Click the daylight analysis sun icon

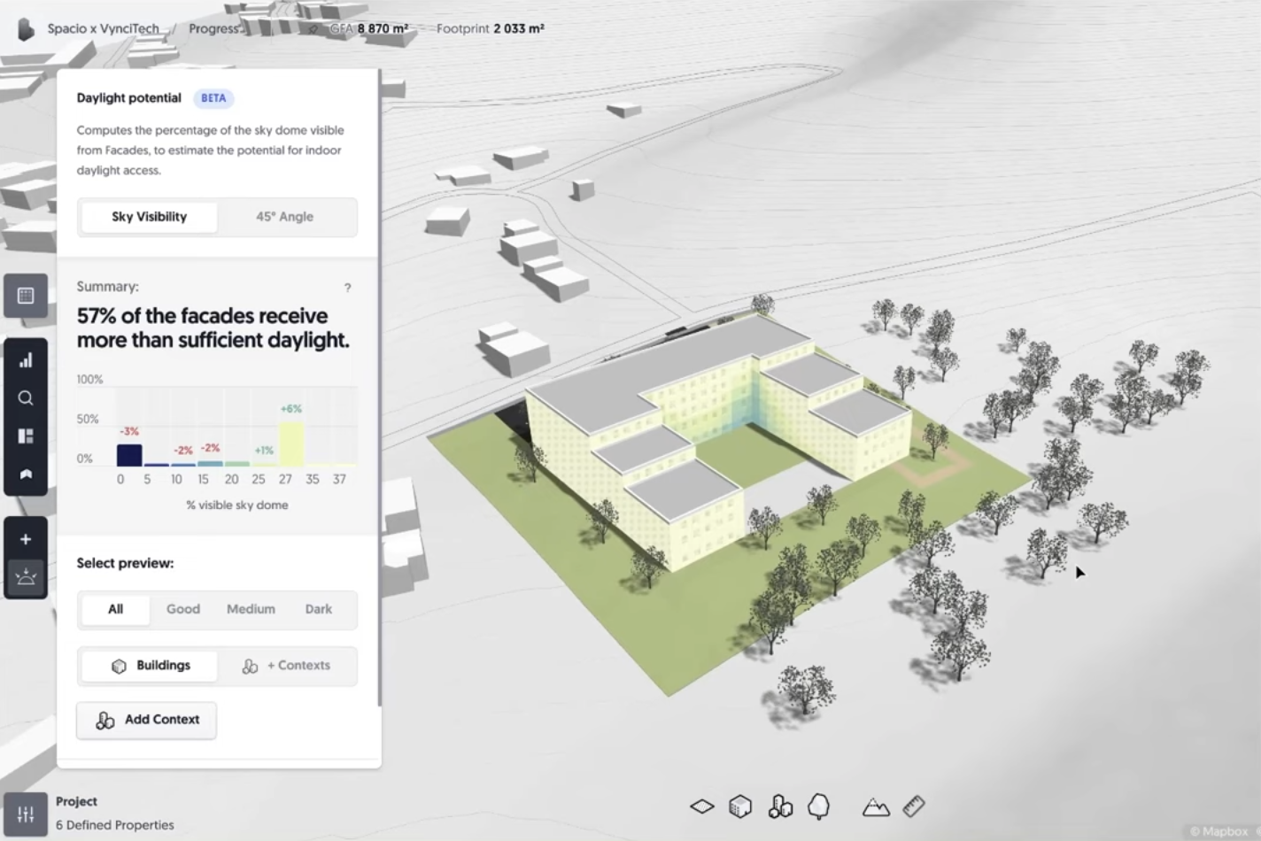click(26, 578)
